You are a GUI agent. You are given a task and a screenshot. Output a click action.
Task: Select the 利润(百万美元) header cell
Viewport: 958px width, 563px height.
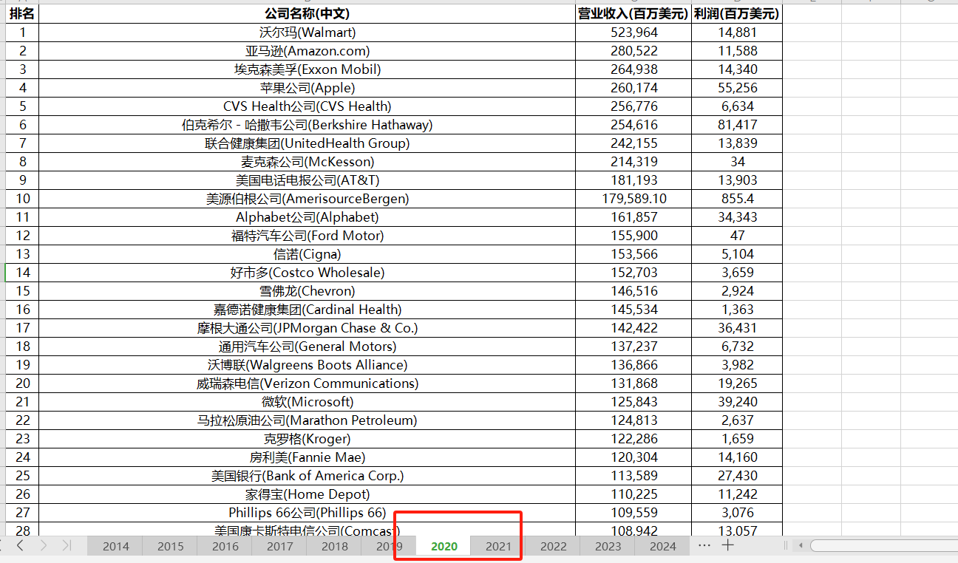[x=737, y=13]
